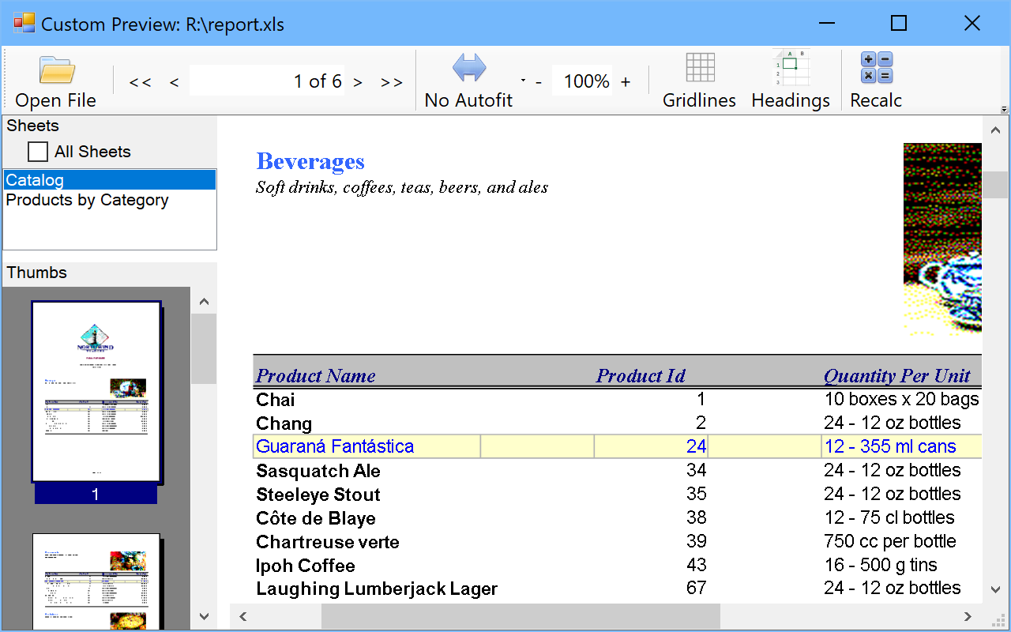Screen dimensions: 1011x632
Task: Enable the All Sheets checkbox
Action: (x=38, y=152)
